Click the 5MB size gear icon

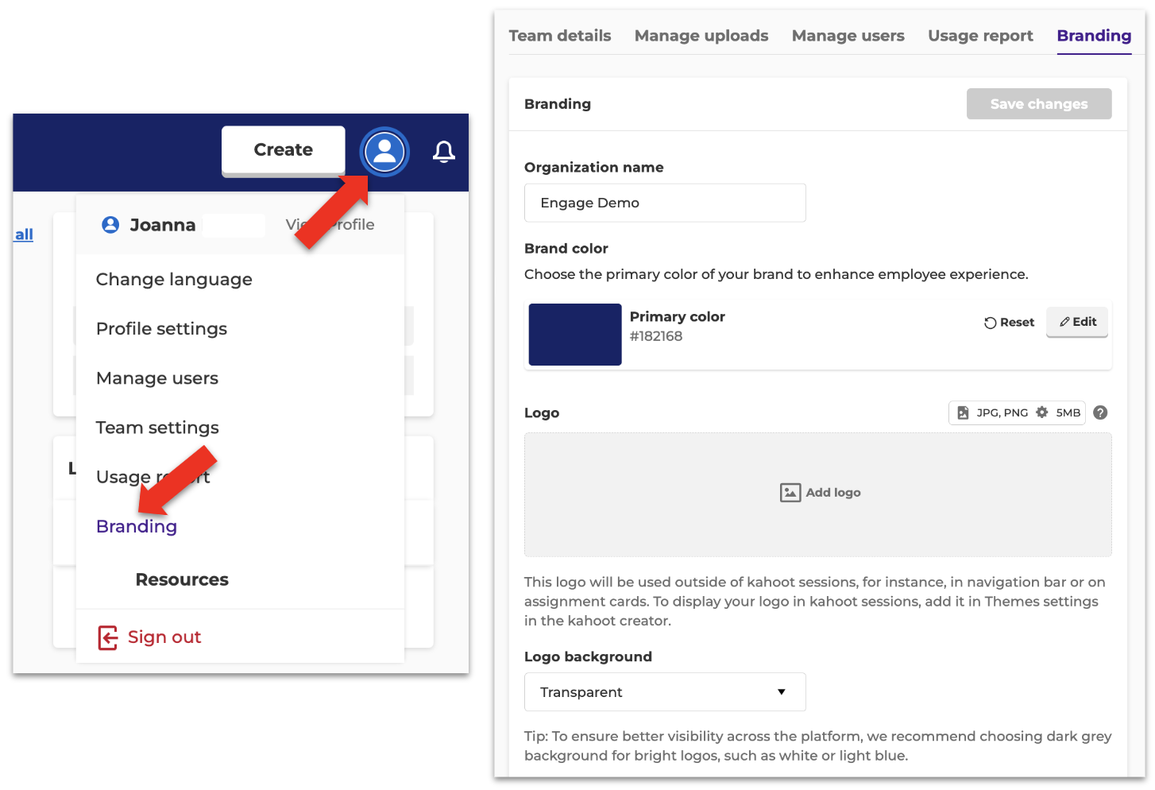[1042, 412]
